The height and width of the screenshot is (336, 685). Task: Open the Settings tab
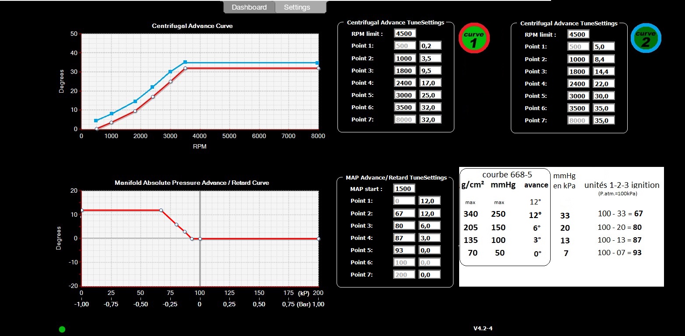[297, 7]
